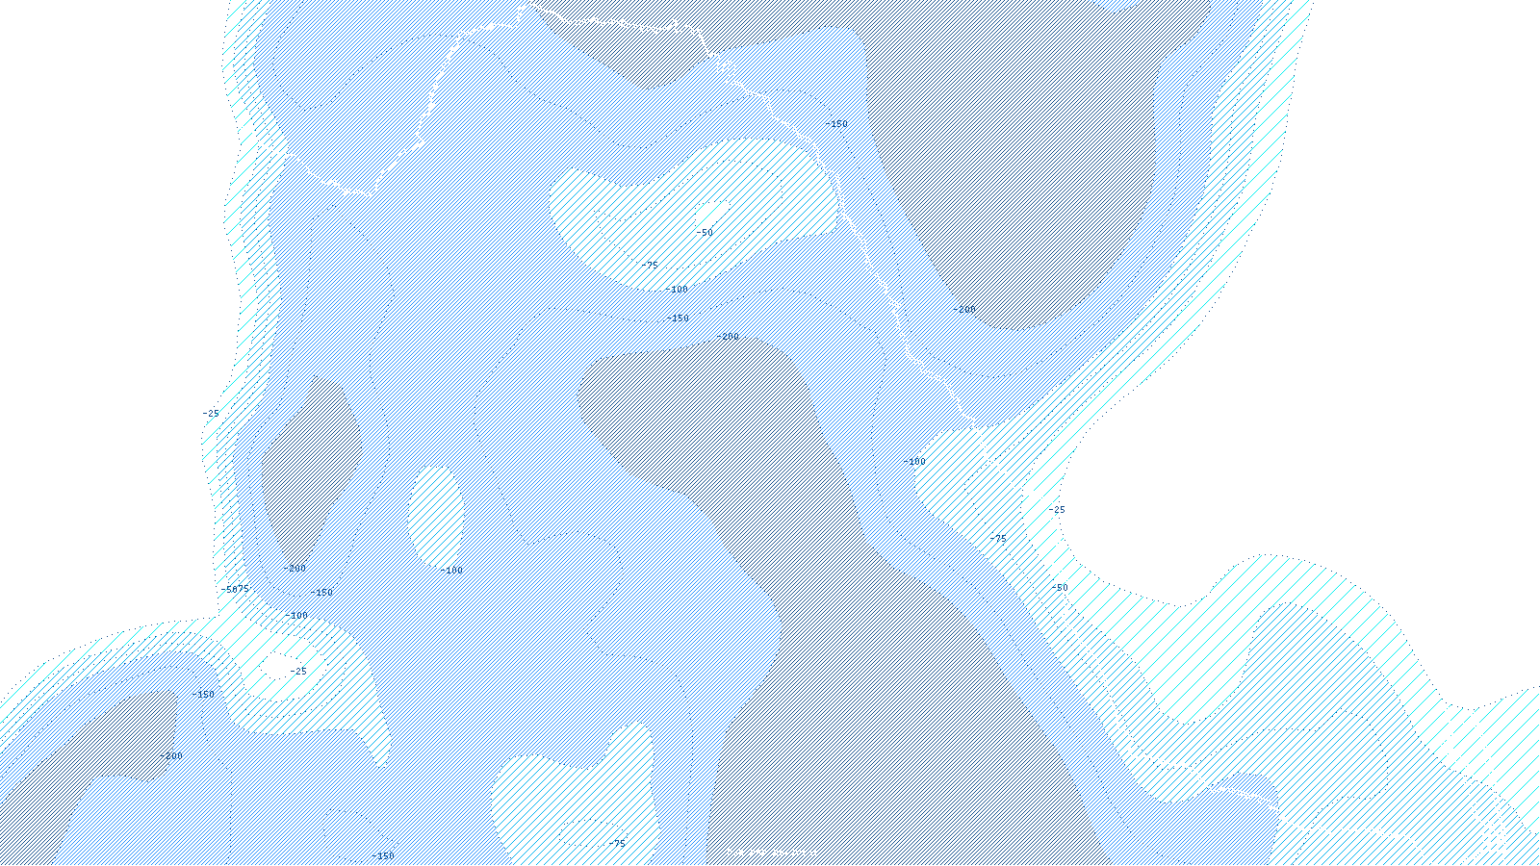Click the bottommost "-75" contour label
Screen dimensions: 1540x866
tap(616, 844)
